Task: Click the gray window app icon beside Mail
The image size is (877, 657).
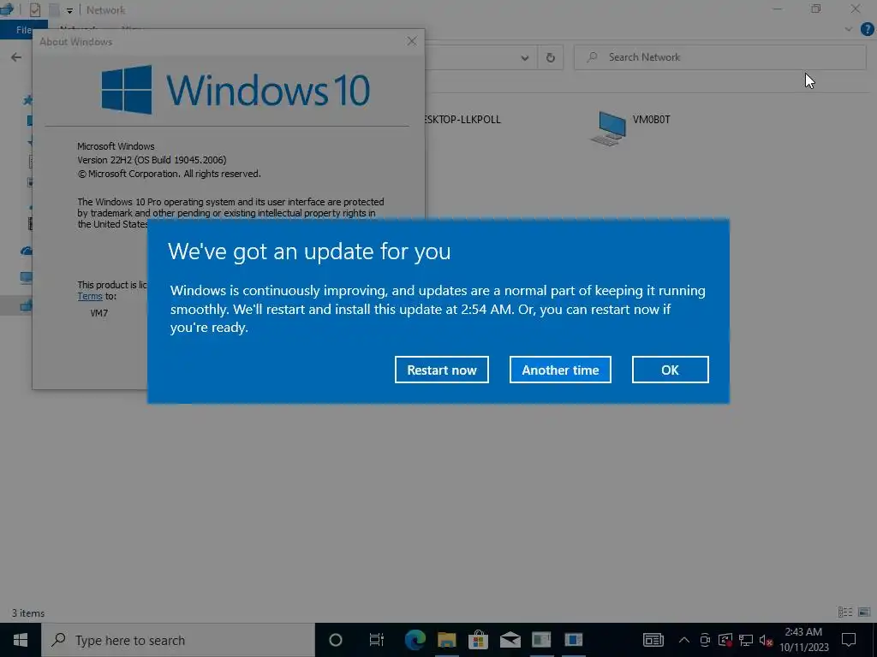Action: [541, 640]
